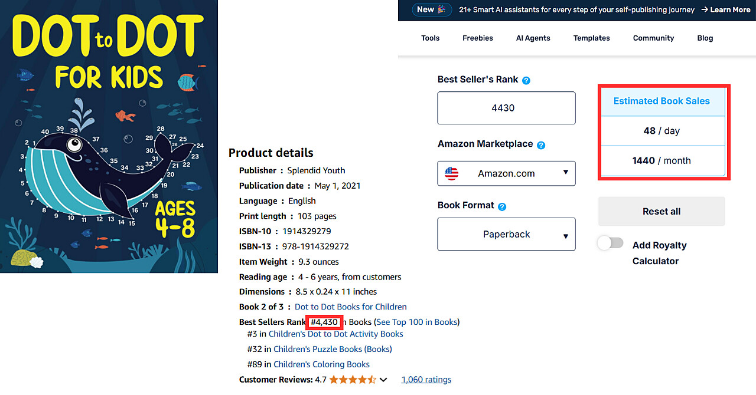
Task: Open Children's Dot to Dot Activity Books link
Action: (335, 334)
